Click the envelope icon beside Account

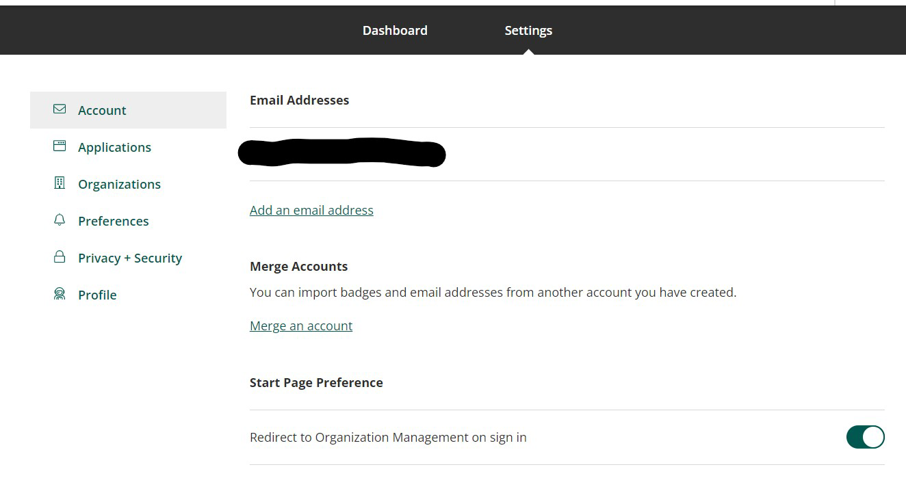60,109
